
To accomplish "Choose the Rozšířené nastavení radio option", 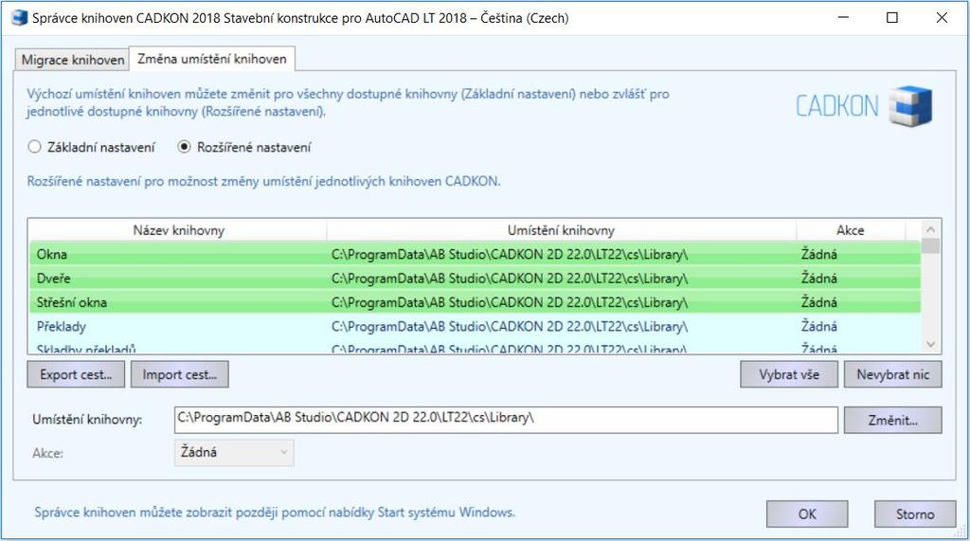I will (244, 147).
